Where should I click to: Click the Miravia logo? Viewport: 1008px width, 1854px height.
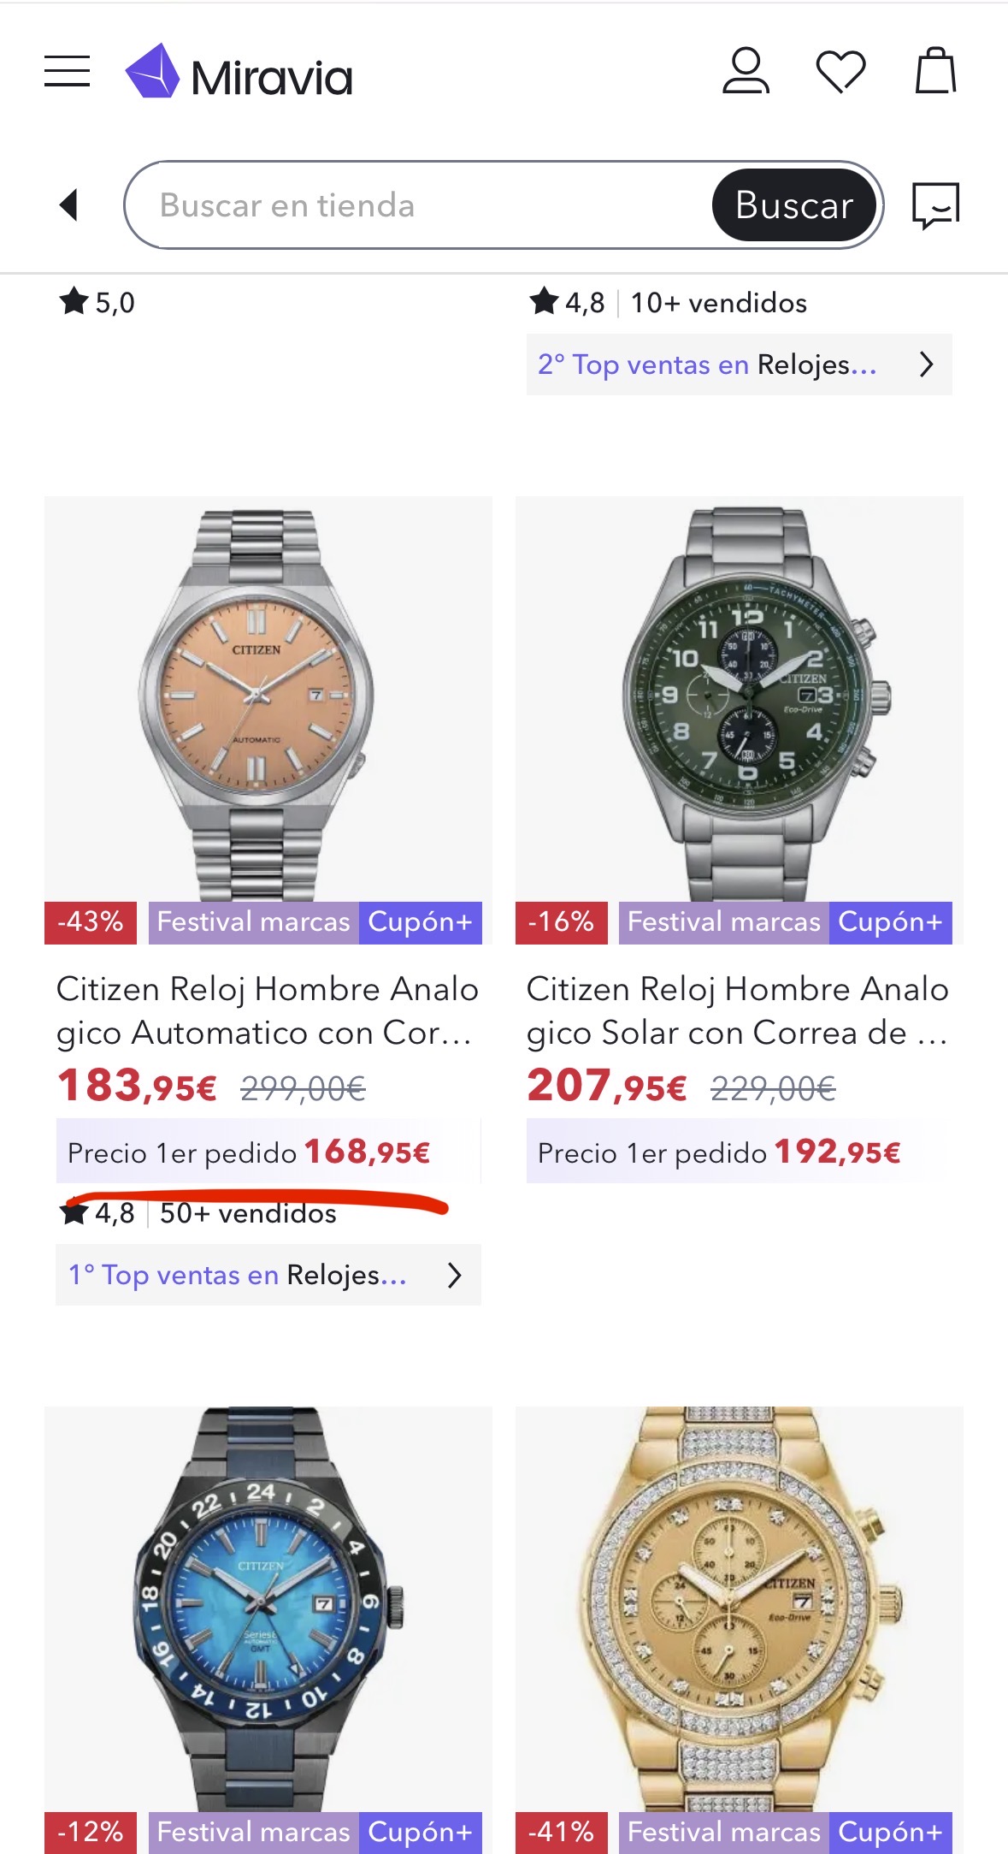pyautogui.click(x=239, y=74)
